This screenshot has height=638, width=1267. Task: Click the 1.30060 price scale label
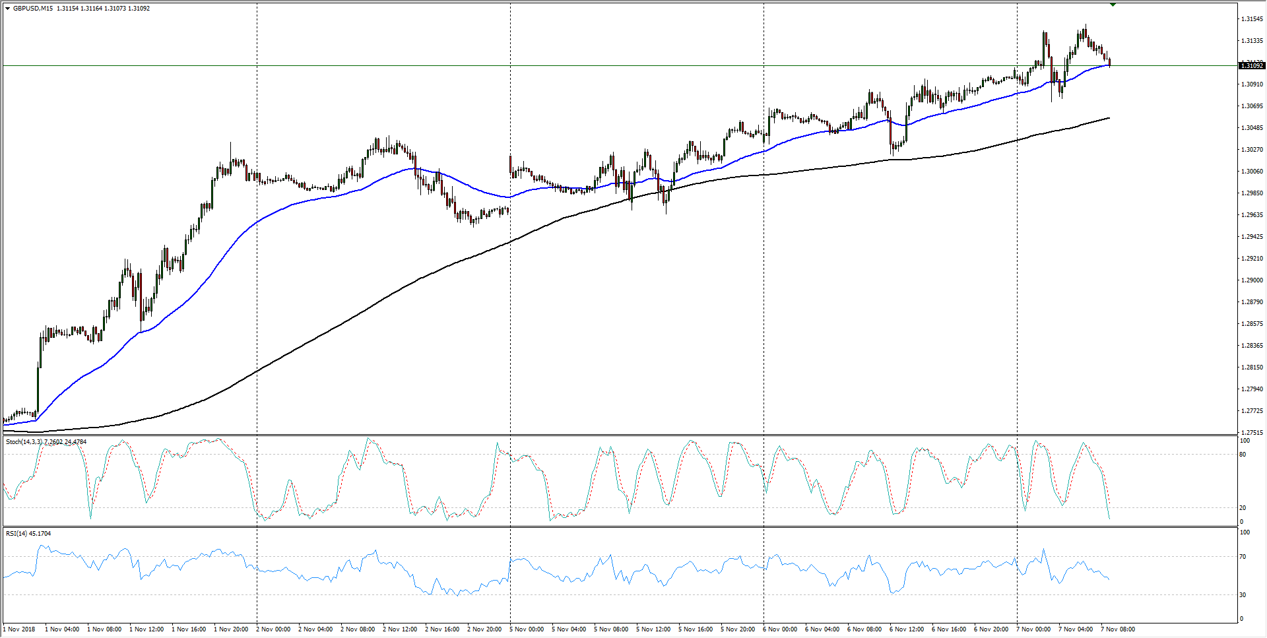(1252, 172)
